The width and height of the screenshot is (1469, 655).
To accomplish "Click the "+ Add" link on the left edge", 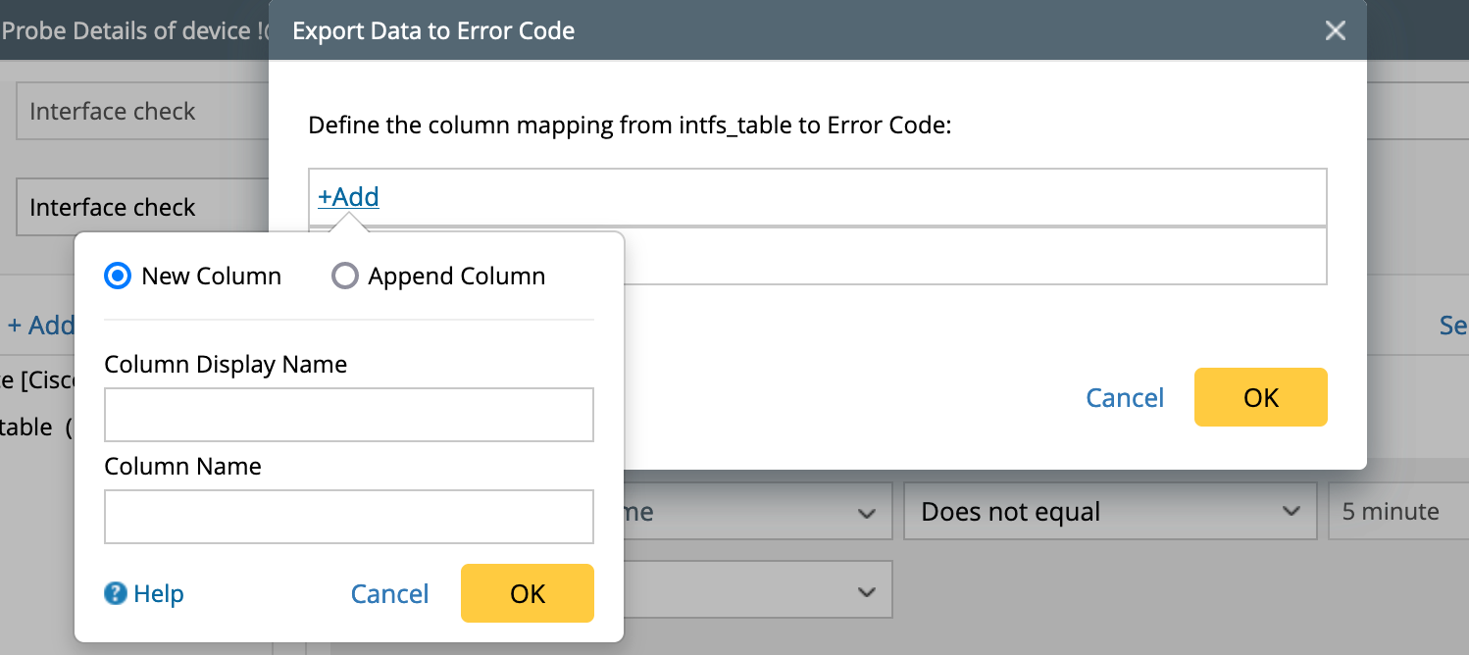I will 40,326.
